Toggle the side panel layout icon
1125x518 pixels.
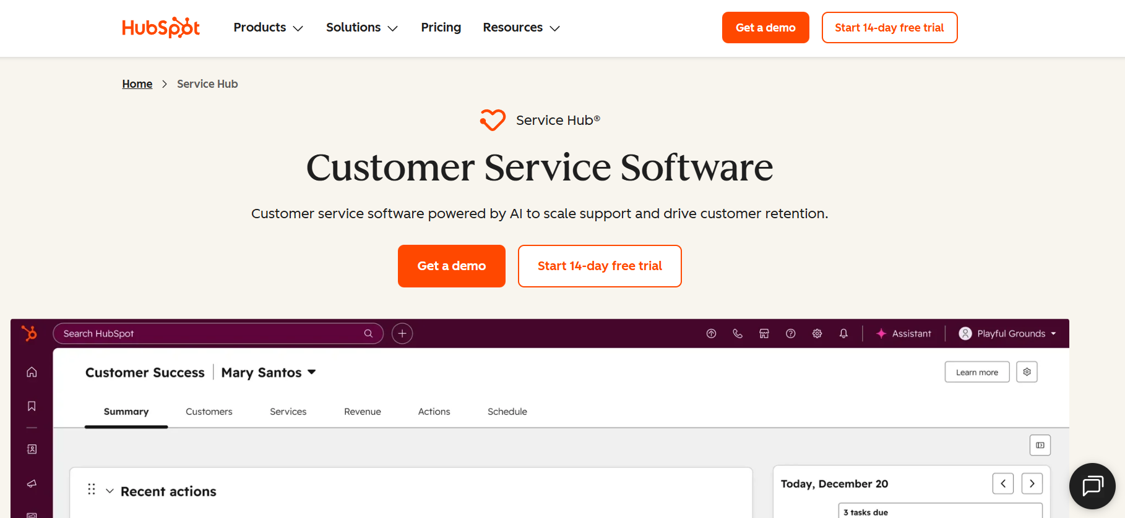pyautogui.click(x=1040, y=445)
